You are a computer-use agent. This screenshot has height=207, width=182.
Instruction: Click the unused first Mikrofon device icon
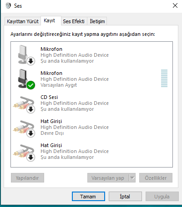[x=26, y=55]
